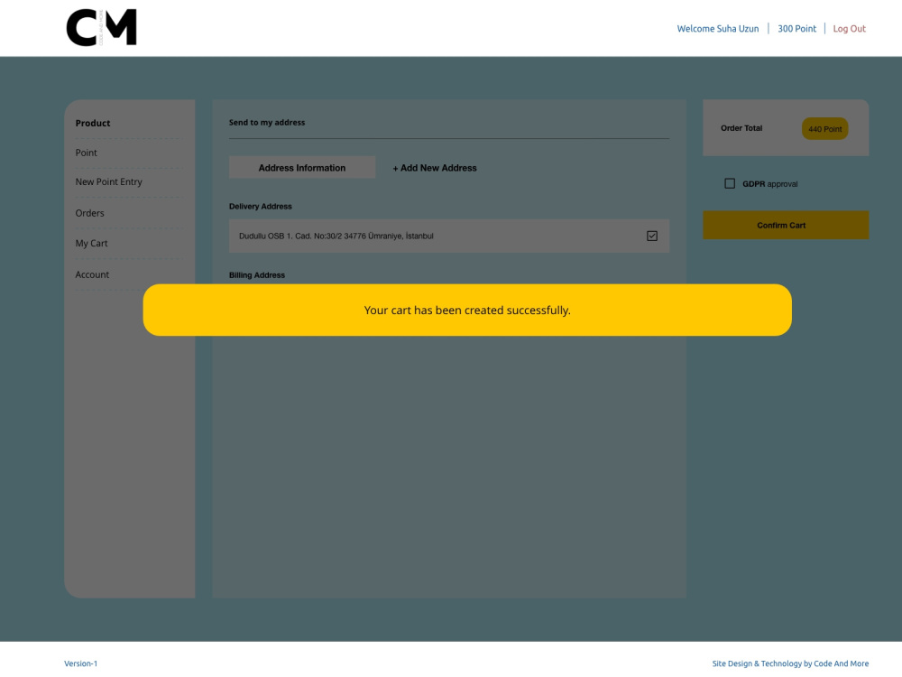902x677 pixels.
Task: View Orders from the sidebar
Action: (89, 213)
